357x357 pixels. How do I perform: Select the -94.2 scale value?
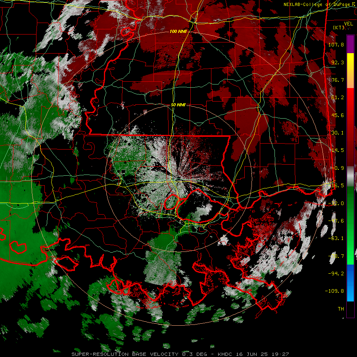pos(336,274)
